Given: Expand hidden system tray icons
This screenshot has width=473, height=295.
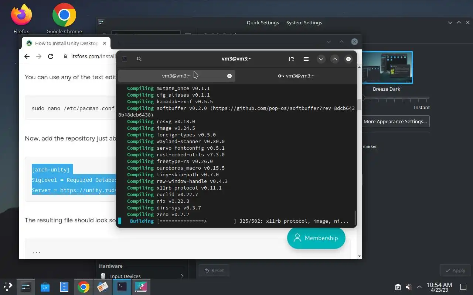Looking at the screenshot, I should point(419,287).
